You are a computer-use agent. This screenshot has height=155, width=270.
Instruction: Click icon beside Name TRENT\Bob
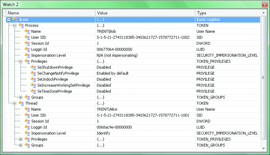pos(27,32)
